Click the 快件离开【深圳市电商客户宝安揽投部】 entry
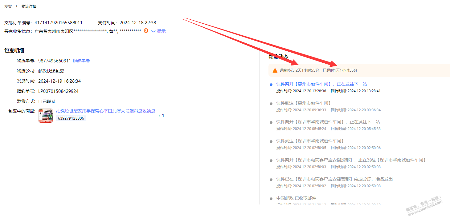 coord(351,160)
